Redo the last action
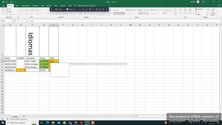This screenshot has width=222, height=125. (11, 2)
